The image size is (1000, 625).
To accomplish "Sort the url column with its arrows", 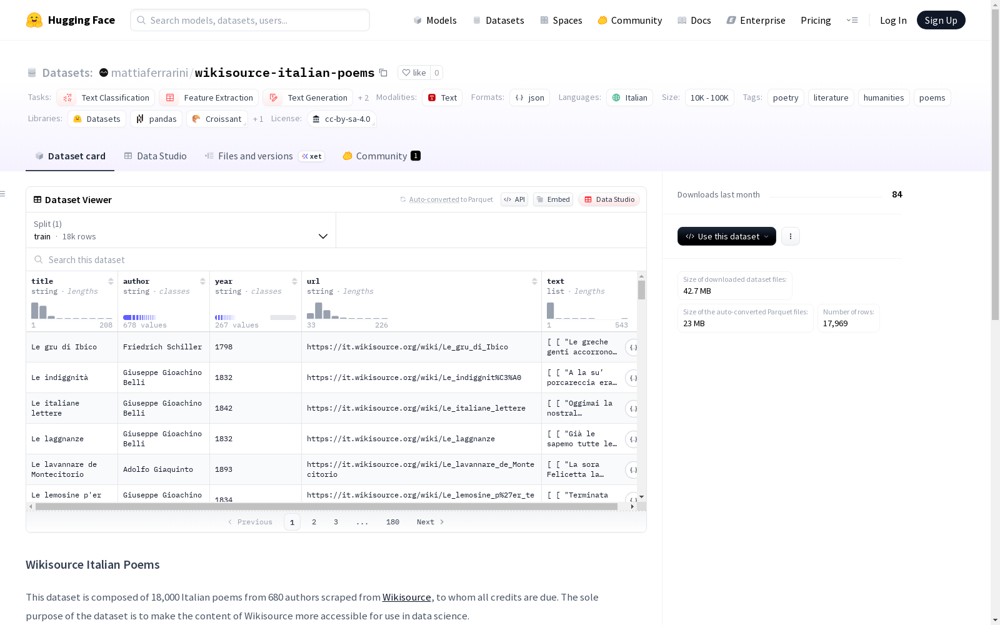I will coord(534,281).
